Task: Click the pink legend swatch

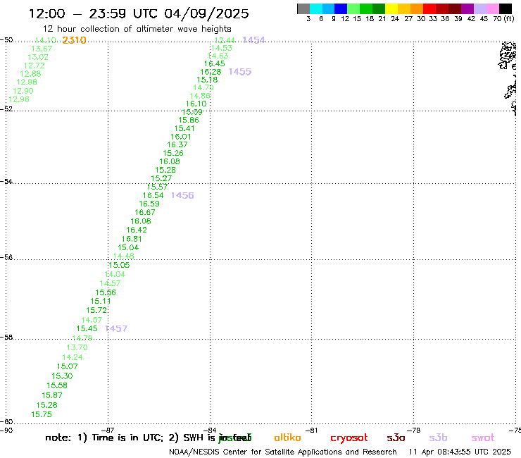Action: pos(492,8)
